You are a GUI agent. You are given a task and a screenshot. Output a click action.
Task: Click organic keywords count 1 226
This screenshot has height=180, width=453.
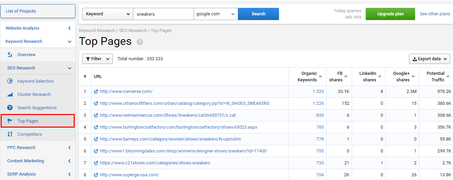pyautogui.click(x=318, y=103)
